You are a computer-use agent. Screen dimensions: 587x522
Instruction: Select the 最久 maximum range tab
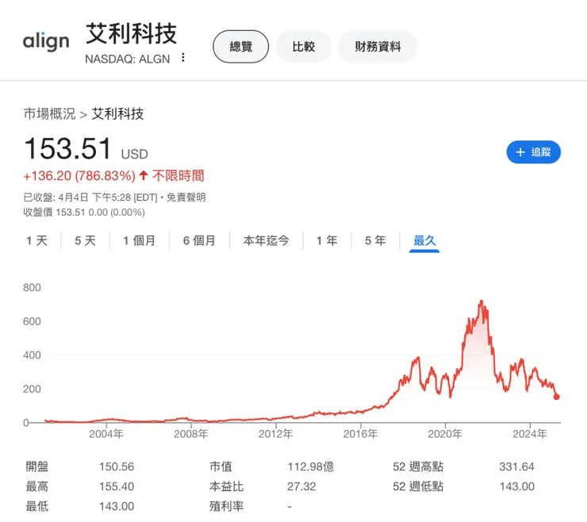(x=424, y=241)
